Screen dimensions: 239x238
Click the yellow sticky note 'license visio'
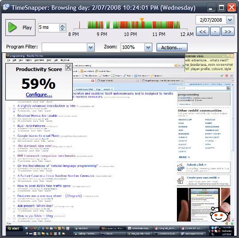point(209,63)
